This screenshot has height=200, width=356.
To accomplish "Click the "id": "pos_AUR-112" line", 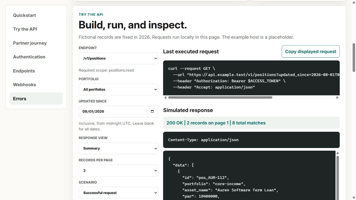I will point(206,178).
